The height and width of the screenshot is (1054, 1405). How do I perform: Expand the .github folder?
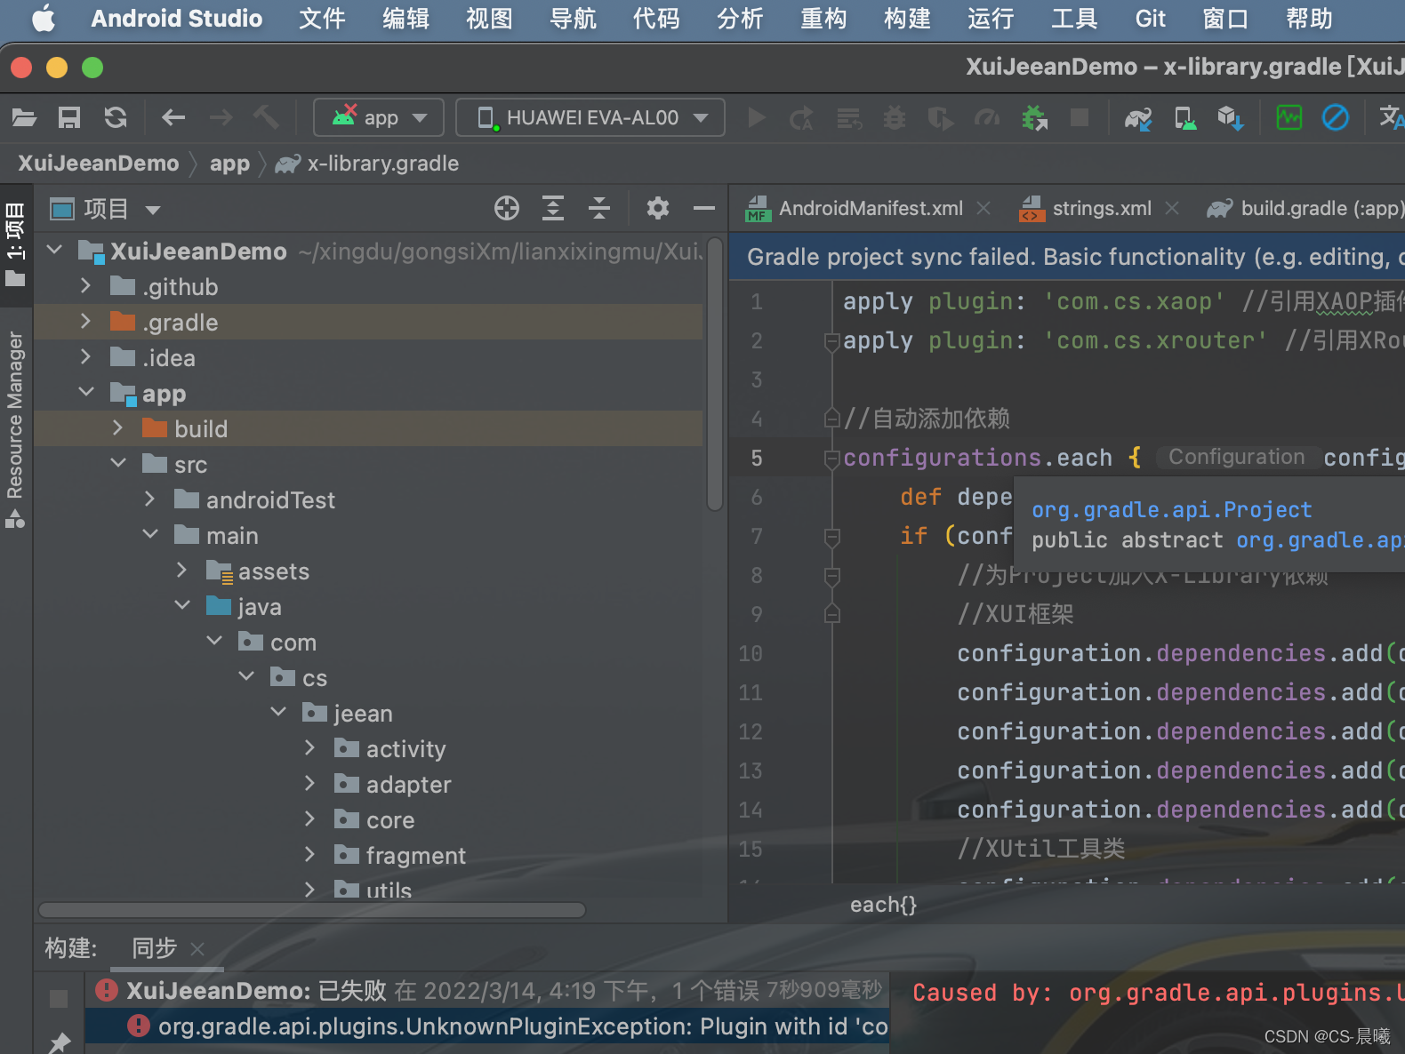coord(85,285)
